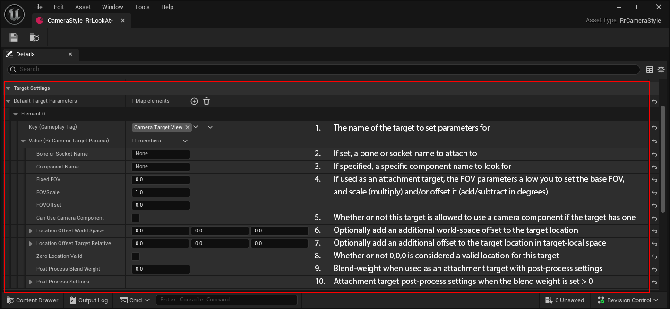
Task: Reset Zero Location Valid to default
Action: click(654, 256)
